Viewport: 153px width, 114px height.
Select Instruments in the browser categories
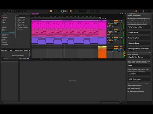6,31
